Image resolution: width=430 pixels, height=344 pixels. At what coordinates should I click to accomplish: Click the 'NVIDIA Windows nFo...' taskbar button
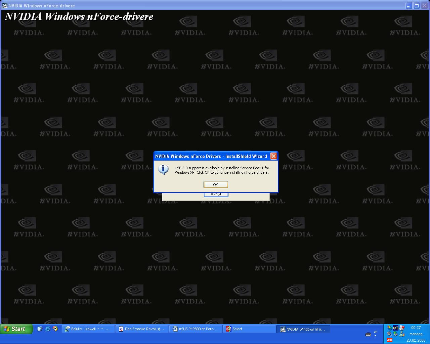(x=303, y=329)
